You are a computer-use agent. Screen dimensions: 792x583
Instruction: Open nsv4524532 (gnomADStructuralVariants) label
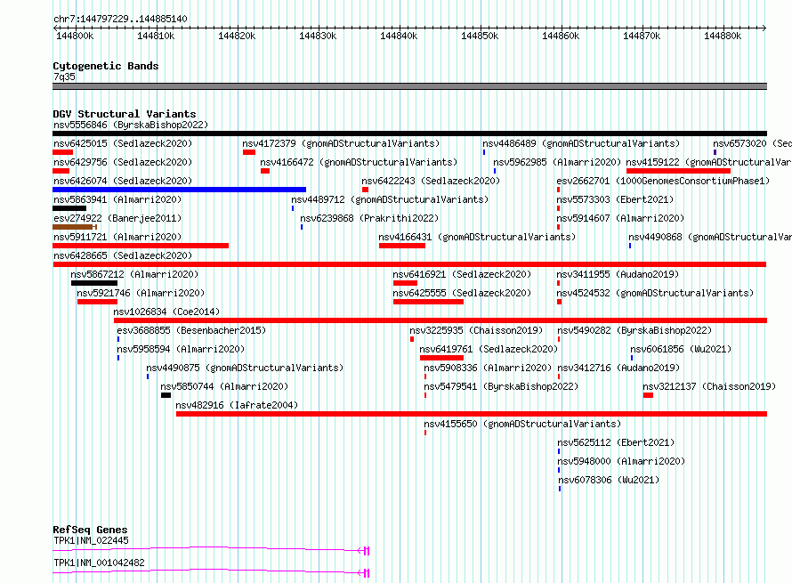click(655, 293)
